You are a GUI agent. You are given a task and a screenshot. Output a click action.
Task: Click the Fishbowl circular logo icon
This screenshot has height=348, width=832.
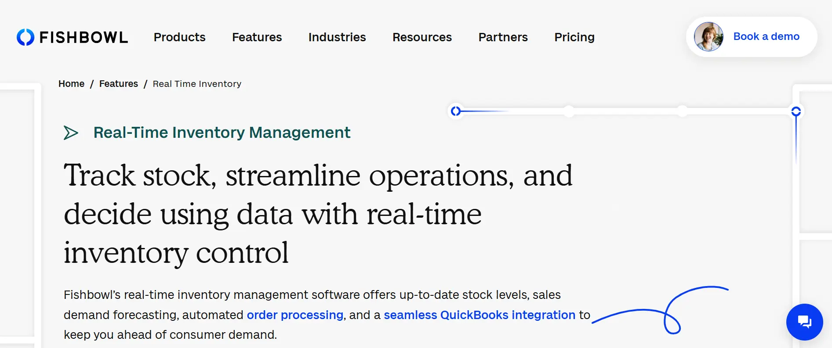coord(25,37)
